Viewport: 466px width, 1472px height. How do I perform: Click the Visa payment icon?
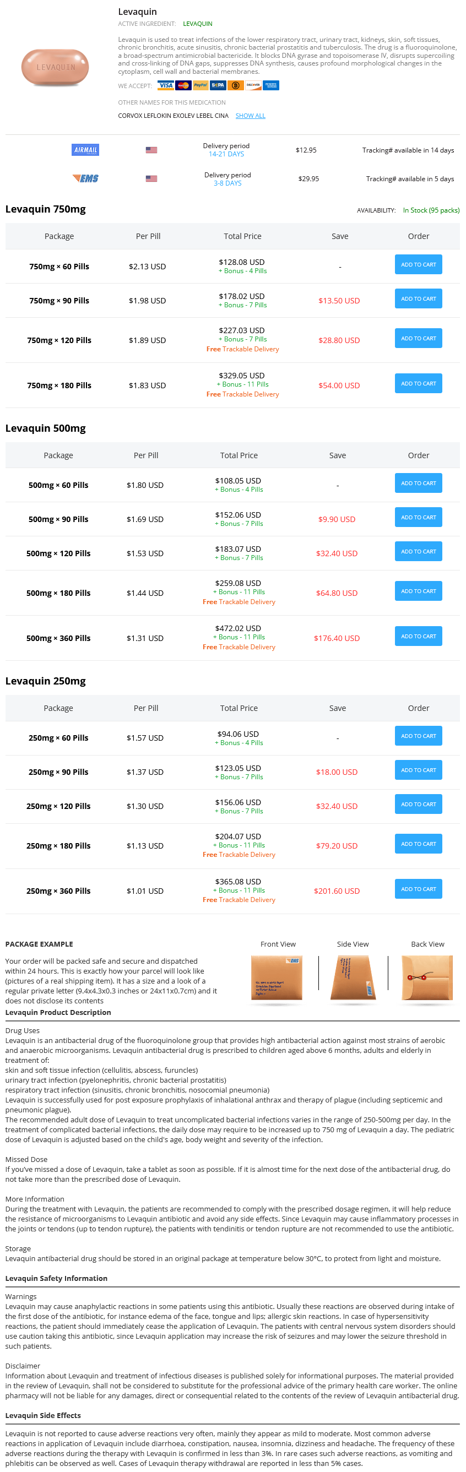pos(165,86)
